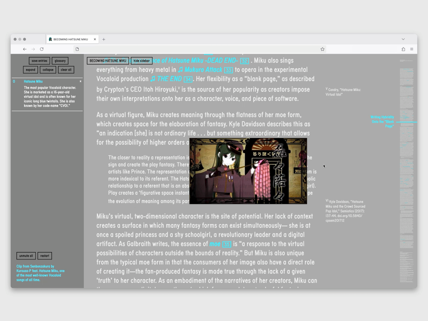
Task: Toggle hide sidebar button
Action: [141, 61]
